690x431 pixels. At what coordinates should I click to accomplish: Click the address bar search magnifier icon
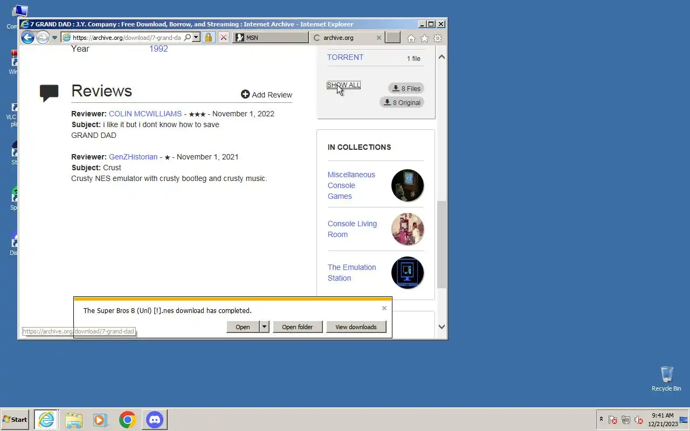pyautogui.click(x=187, y=38)
